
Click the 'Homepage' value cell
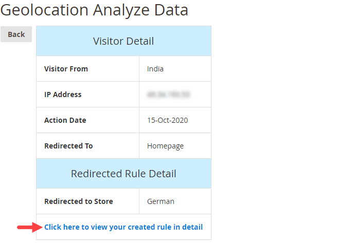coord(165,146)
